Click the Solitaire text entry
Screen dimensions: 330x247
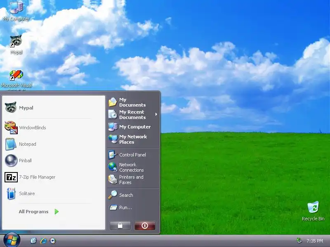pyautogui.click(x=27, y=193)
